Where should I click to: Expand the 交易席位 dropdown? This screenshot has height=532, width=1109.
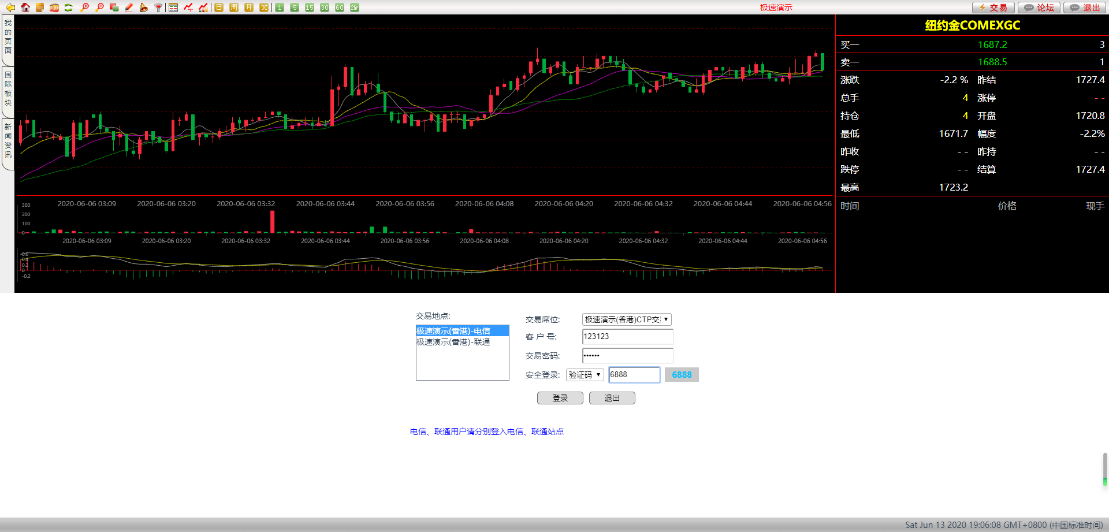[627, 319]
